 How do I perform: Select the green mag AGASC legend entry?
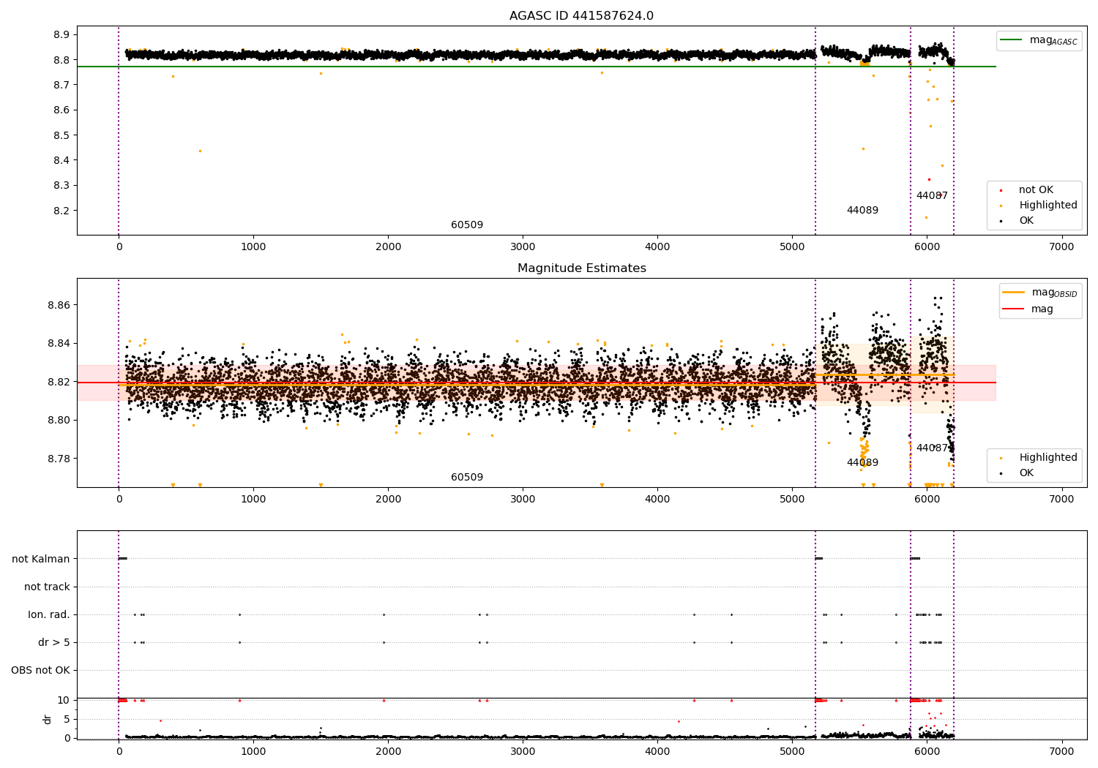[1039, 40]
